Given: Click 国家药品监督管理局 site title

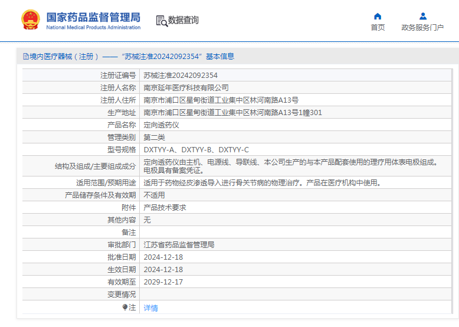Looking at the screenshot, I should [x=93, y=17].
